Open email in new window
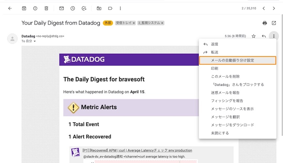 tap(274, 23)
